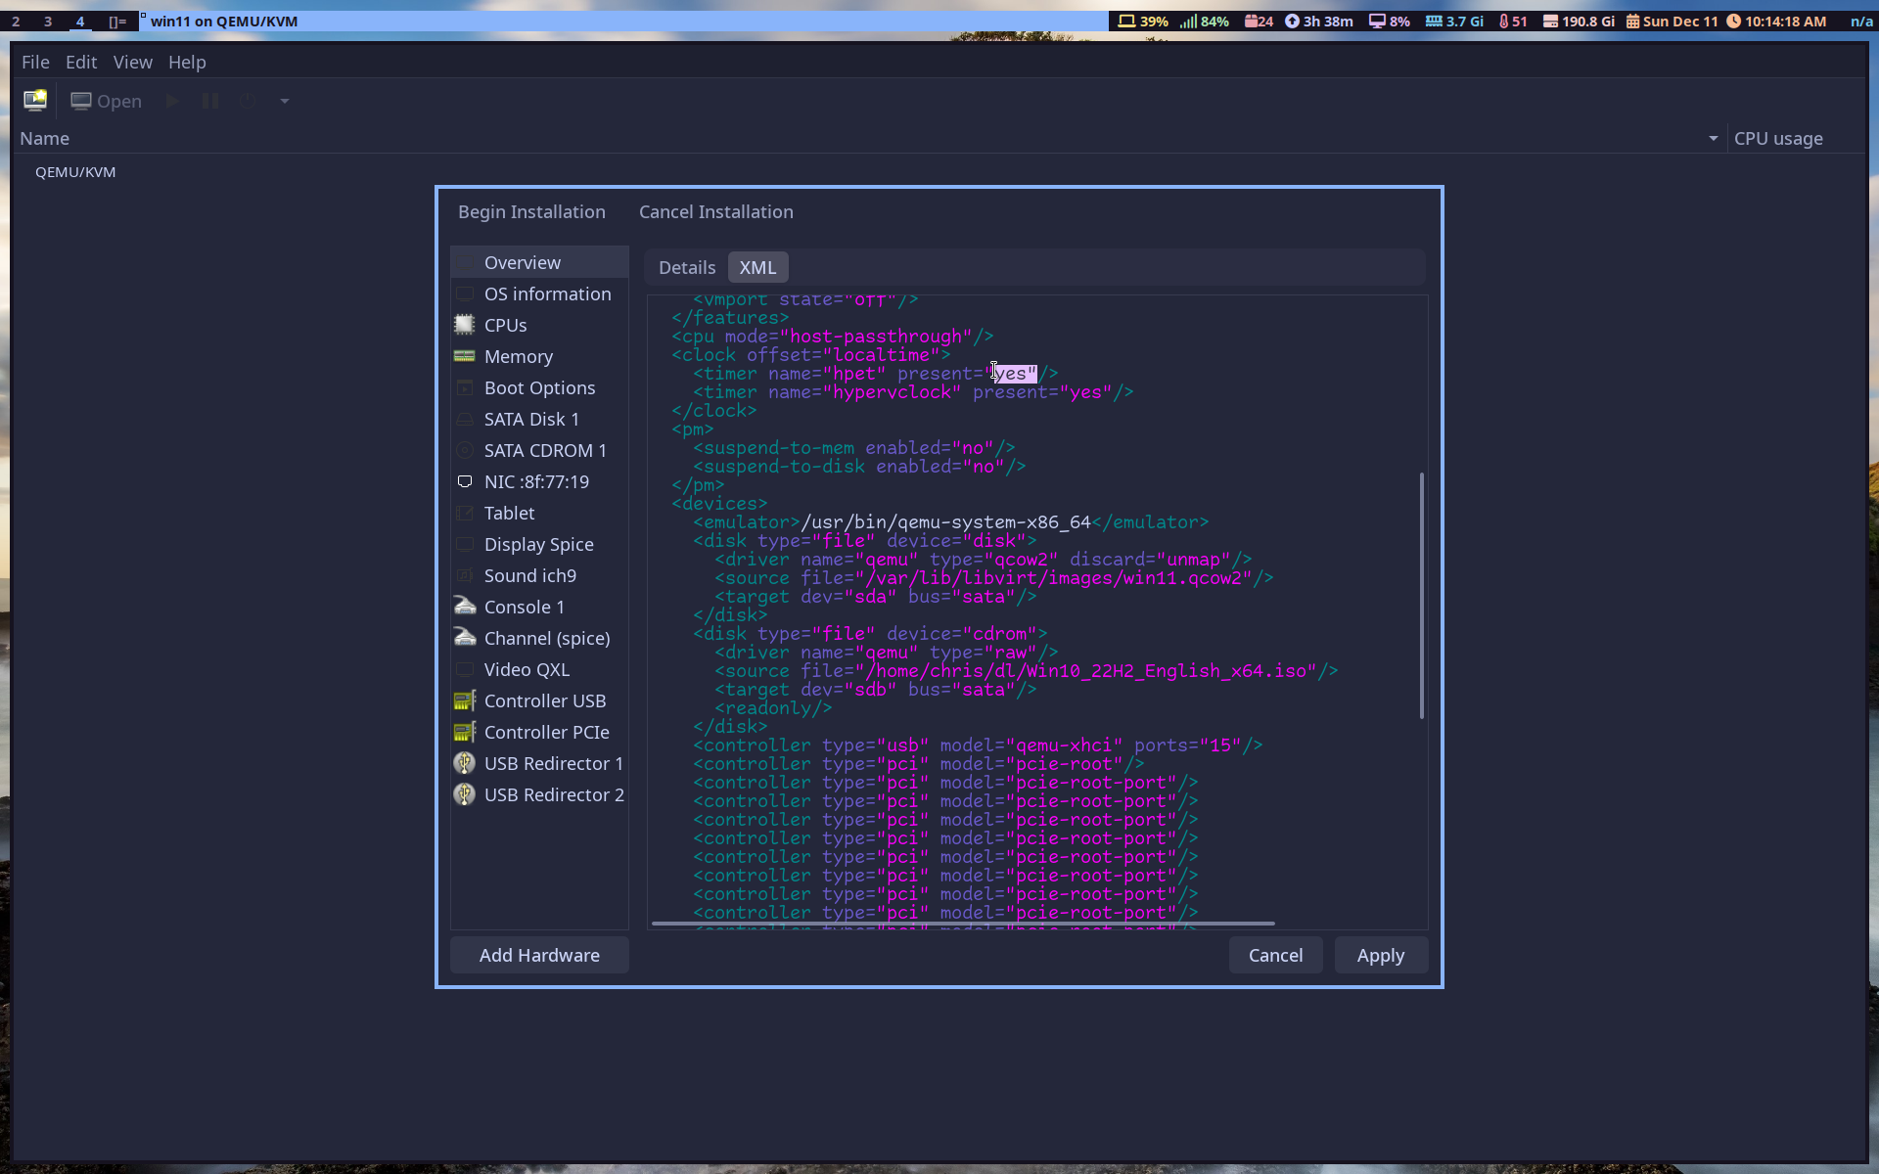Click the memory 3.7 Gi status indicator

click(1454, 22)
